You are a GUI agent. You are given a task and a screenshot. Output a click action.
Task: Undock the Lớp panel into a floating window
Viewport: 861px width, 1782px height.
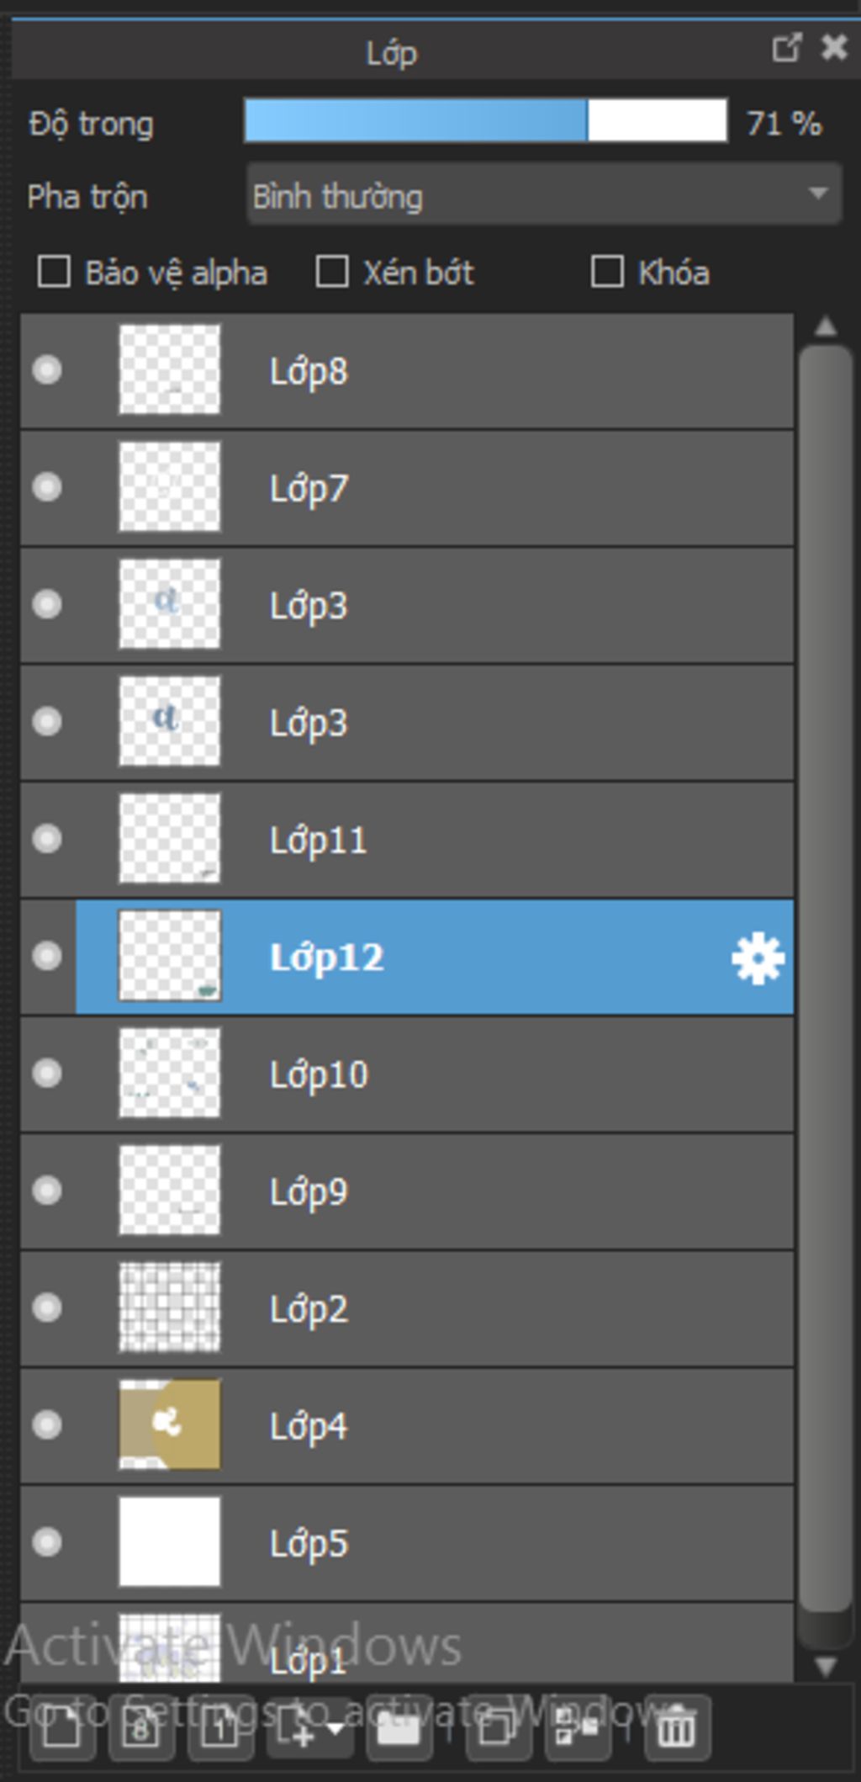click(786, 48)
